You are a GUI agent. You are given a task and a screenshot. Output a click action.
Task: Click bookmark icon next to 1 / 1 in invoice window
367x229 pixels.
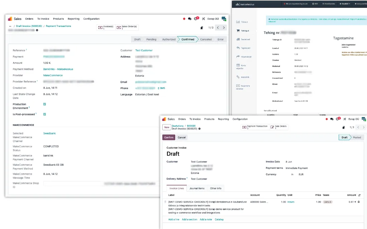click(x=343, y=128)
